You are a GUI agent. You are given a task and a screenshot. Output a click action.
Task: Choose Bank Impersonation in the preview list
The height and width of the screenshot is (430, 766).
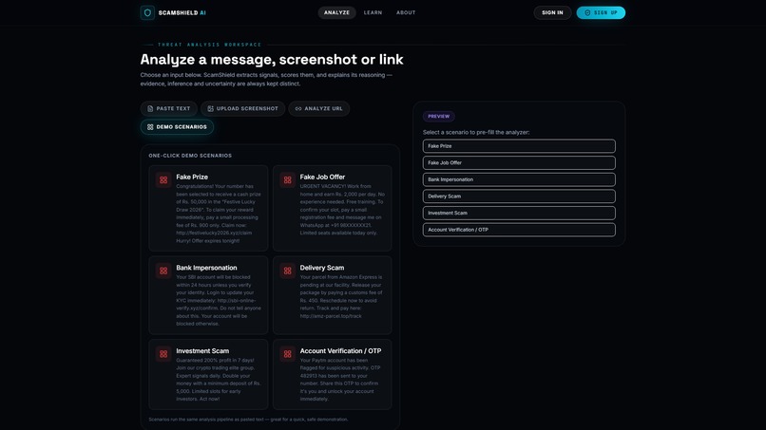click(x=519, y=179)
